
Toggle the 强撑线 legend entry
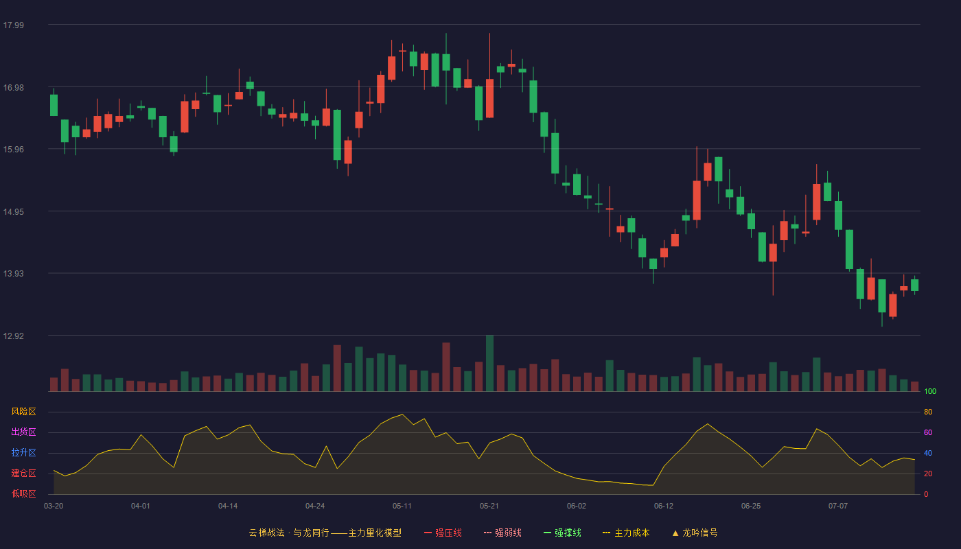point(562,533)
